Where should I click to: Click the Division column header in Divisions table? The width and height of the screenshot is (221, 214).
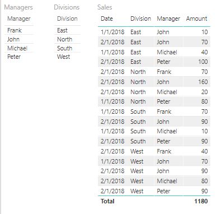[67, 18]
